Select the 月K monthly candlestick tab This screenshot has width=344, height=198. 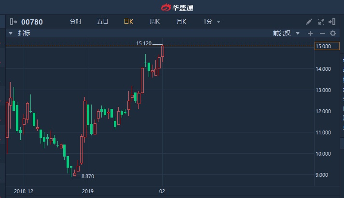click(181, 22)
